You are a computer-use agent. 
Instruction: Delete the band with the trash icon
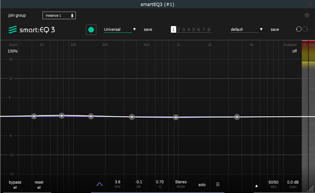(217, 184)
